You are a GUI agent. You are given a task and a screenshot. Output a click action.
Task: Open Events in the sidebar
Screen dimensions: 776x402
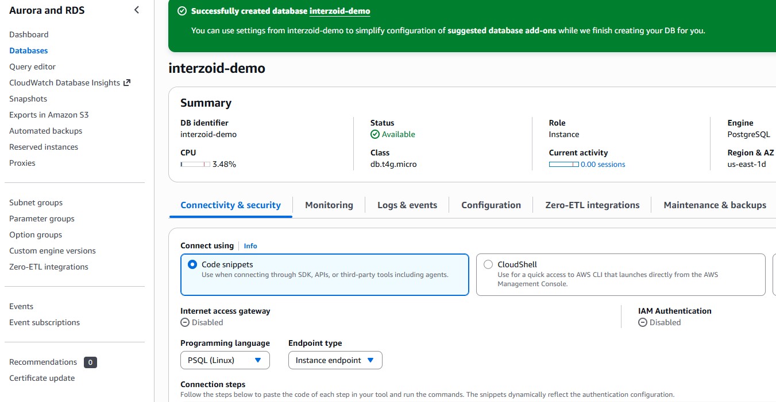[x=21, y=306]
